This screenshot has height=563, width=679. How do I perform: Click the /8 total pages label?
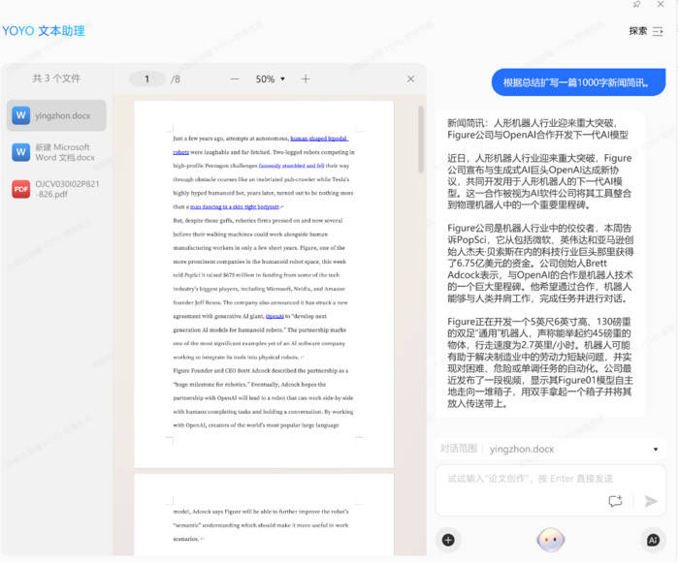(176, 79)
